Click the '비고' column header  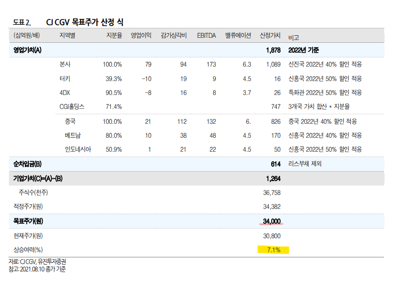[294, 38]
